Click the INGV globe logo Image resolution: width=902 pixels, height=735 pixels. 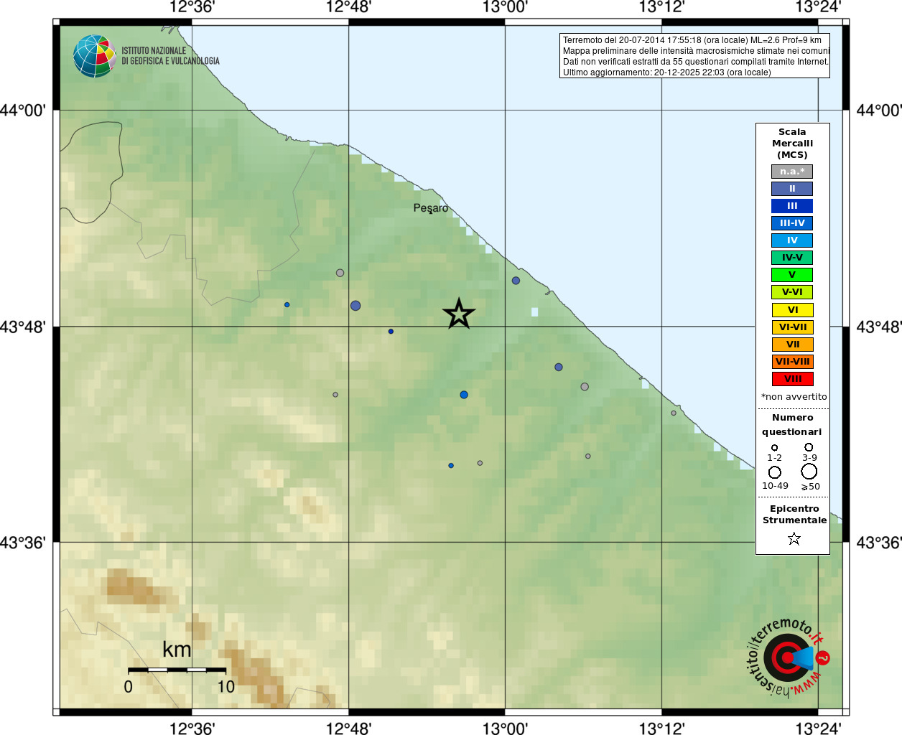tap(95, 56)
